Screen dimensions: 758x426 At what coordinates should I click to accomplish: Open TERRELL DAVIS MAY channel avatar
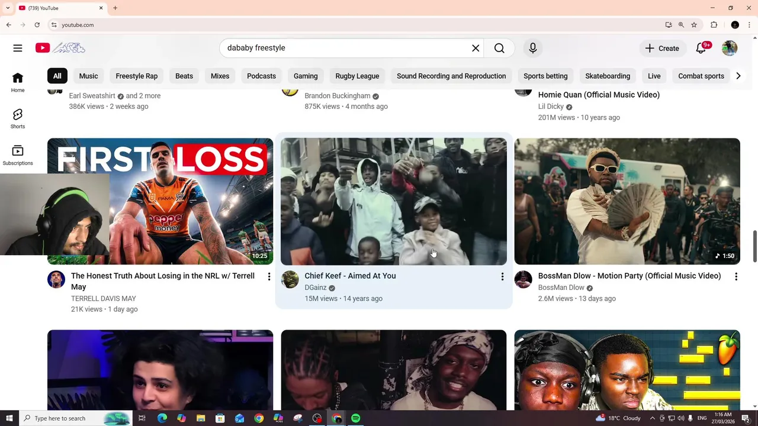pos(56,279)
